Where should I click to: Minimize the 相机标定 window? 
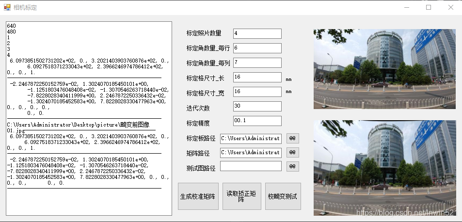(x=407, y=7)
